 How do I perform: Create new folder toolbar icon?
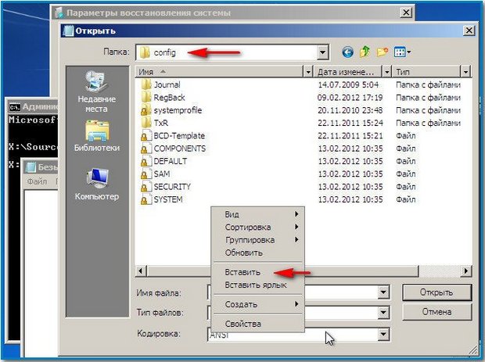click(383, 52)
